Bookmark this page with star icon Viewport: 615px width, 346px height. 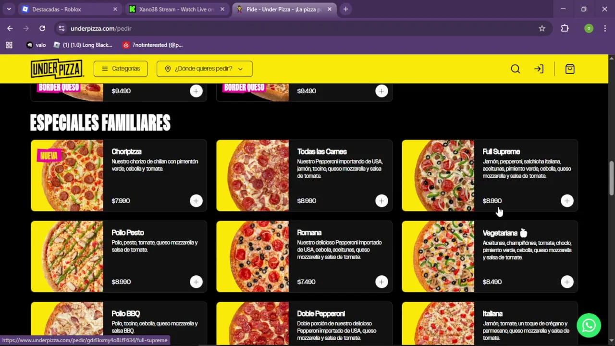[x=542, y=28]
